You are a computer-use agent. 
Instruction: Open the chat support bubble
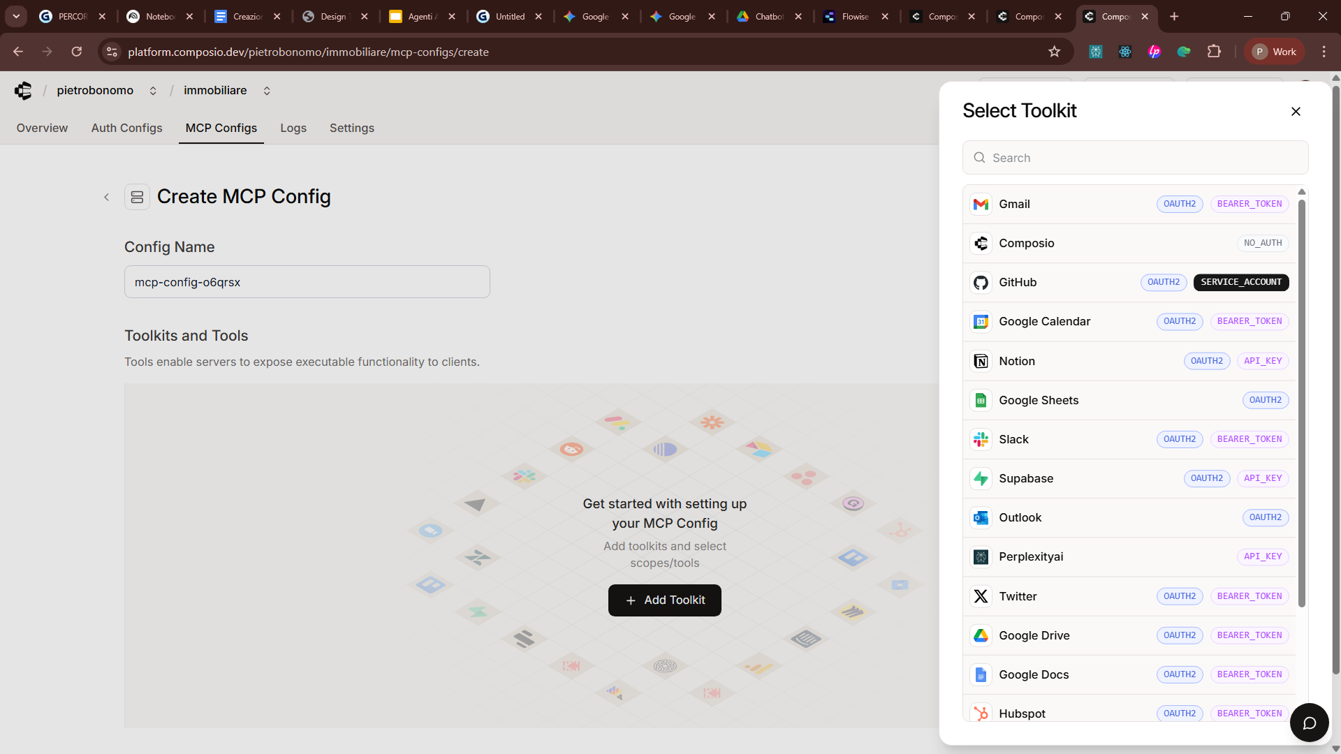[1309, 723]
